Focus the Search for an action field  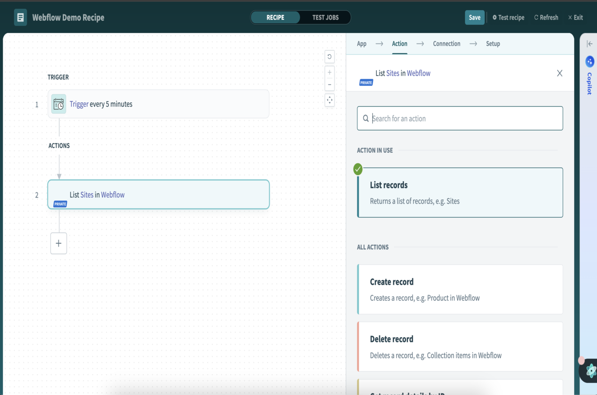coord(460,119)
